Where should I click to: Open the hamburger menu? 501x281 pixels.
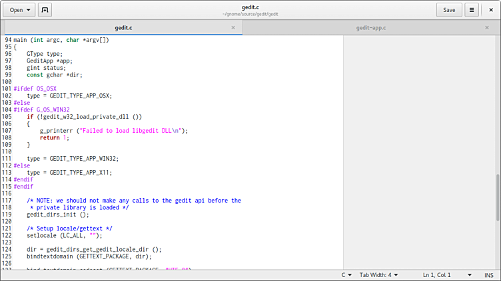point(472,10)
